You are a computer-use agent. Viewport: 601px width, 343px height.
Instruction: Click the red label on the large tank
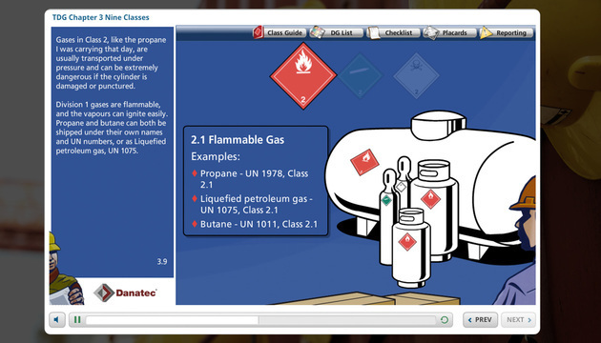364,162
